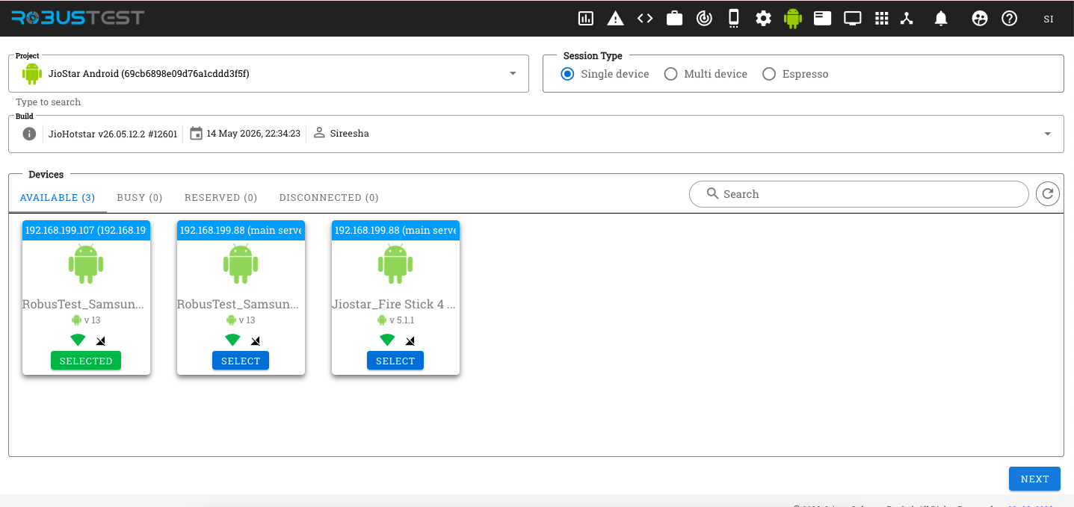Select the Multi device radio option
Screen dimensions: 1074x507
[706, 74]
